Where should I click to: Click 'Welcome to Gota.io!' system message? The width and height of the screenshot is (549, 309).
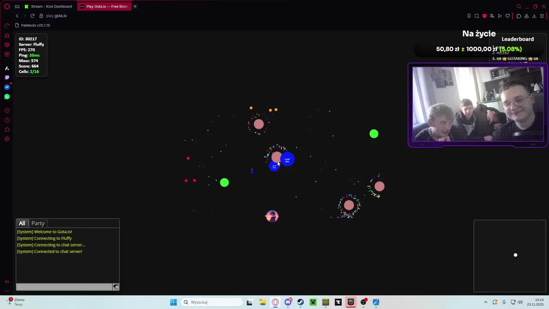pyautogui.click(x=45, y=232)
